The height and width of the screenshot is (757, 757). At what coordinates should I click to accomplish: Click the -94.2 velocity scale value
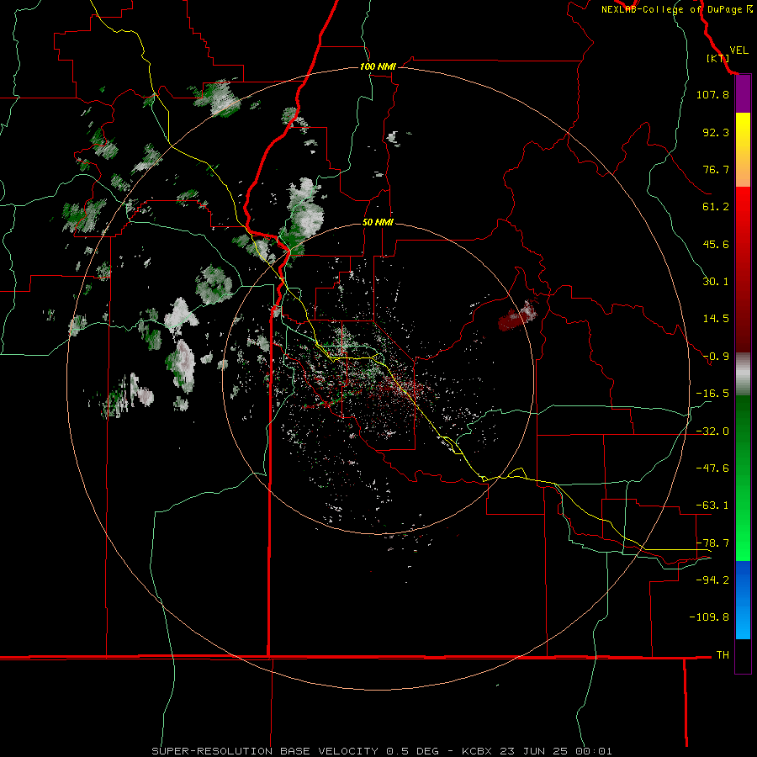pos(712,580)
